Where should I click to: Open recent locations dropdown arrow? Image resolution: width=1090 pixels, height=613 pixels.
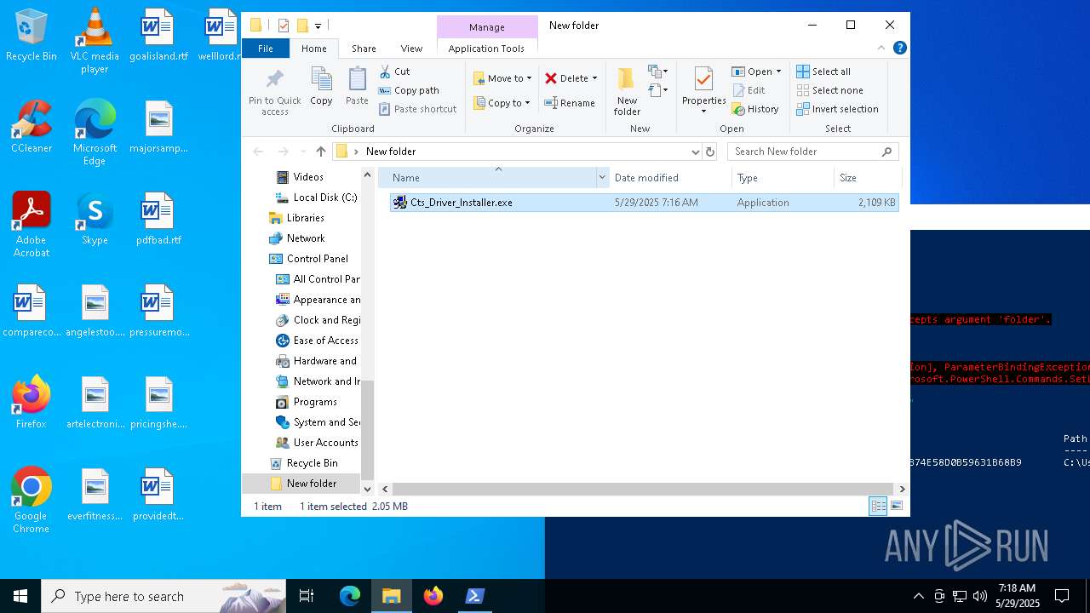[x=301, y=152]
